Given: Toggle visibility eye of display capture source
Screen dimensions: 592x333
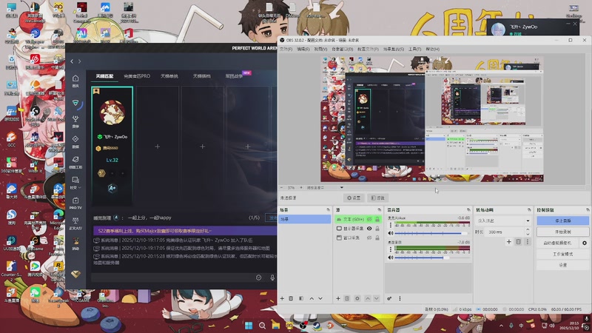Looking at the screenshot, I should pos(369,229).
